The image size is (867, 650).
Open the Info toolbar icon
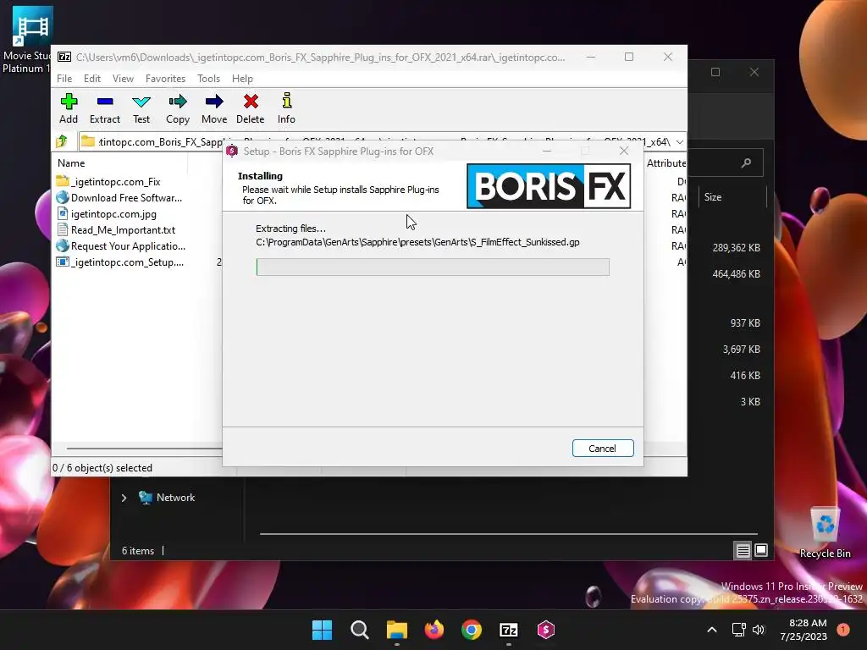pos(286,108)
